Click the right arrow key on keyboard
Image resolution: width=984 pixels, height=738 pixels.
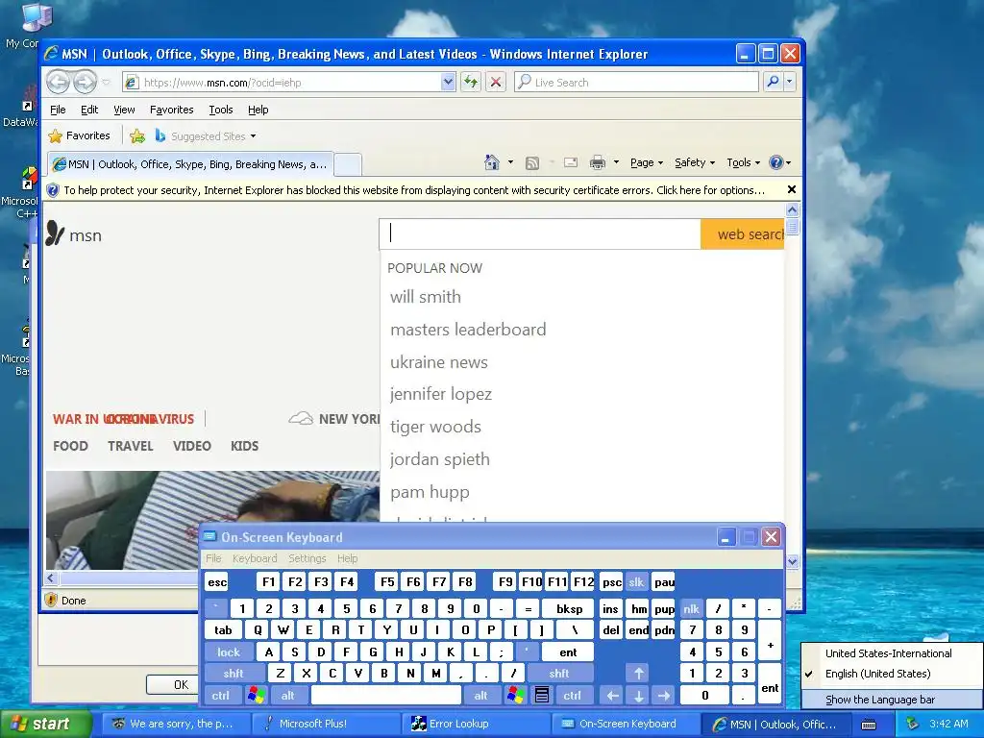(x=664, y=695)
